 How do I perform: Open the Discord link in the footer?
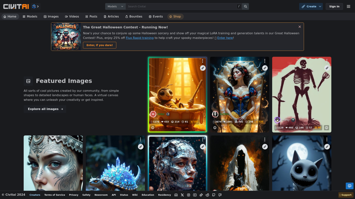(176, 195)
